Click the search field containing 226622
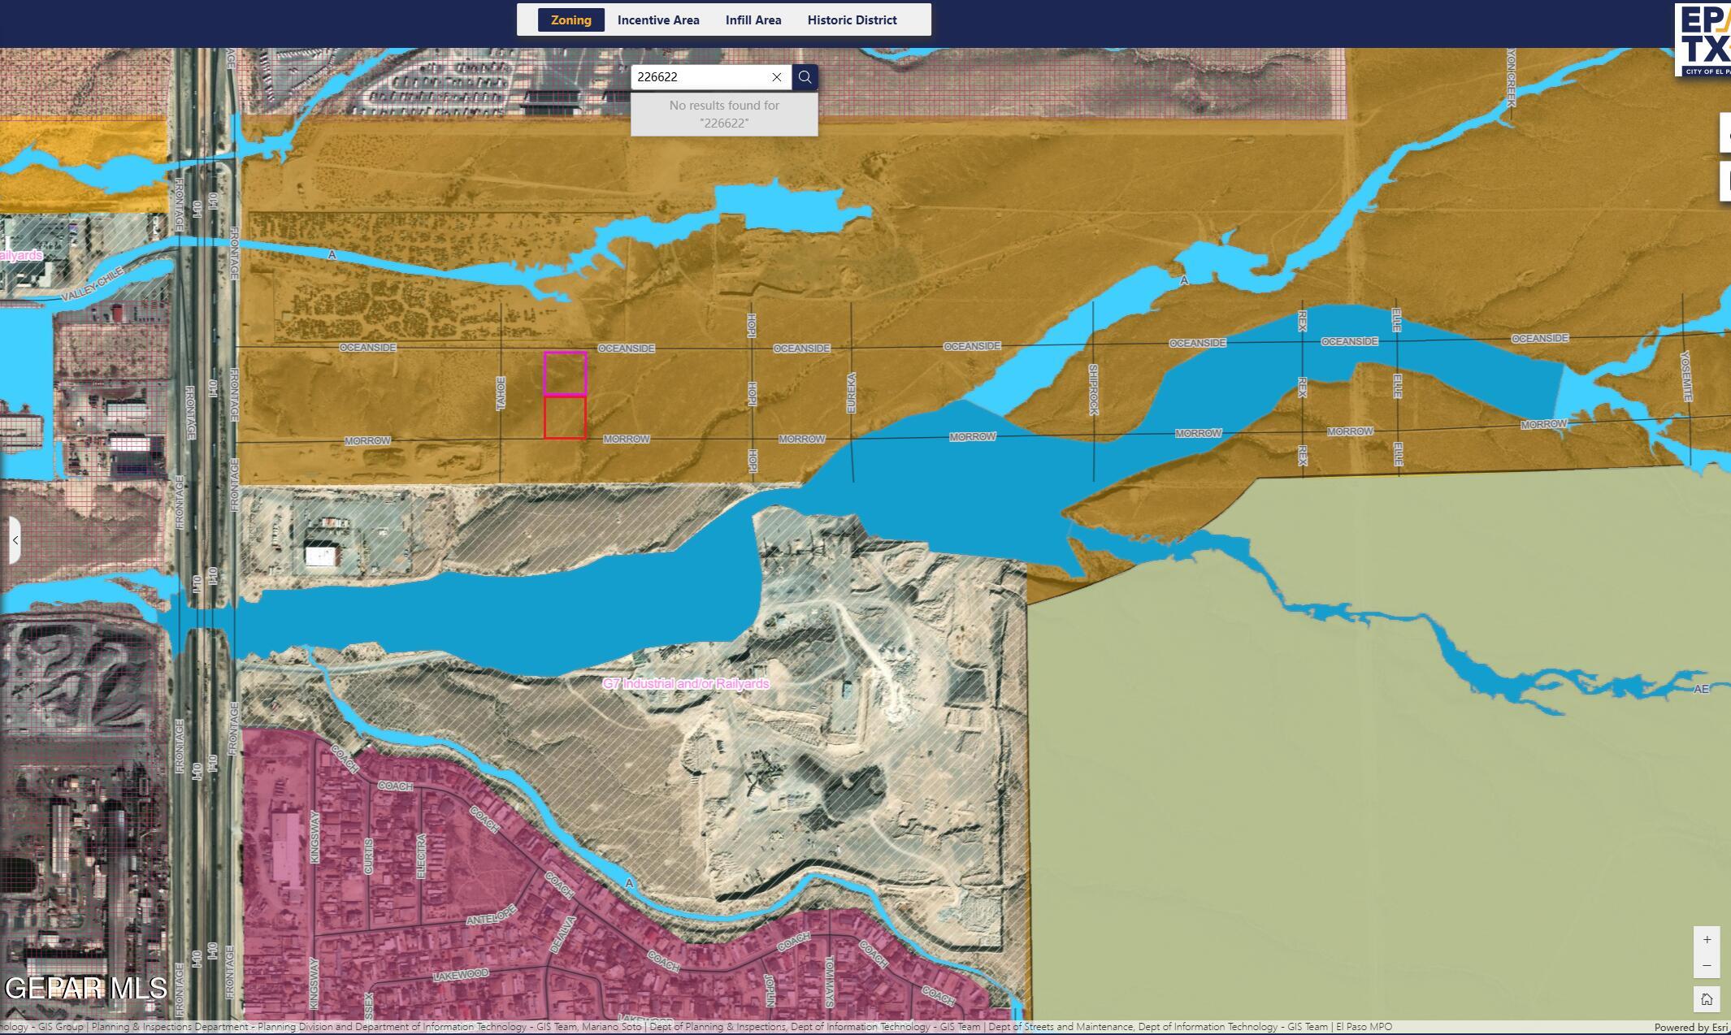Image resolution: width=1731 pixels, height=1035 pixels. tap(701, 77)
